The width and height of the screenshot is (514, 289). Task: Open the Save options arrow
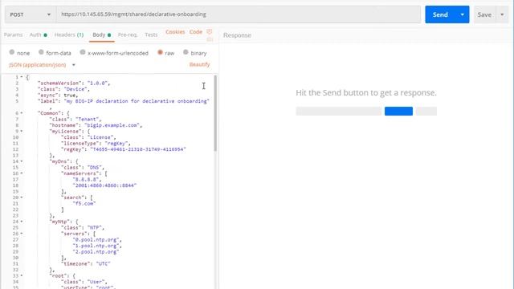(502, 14)
